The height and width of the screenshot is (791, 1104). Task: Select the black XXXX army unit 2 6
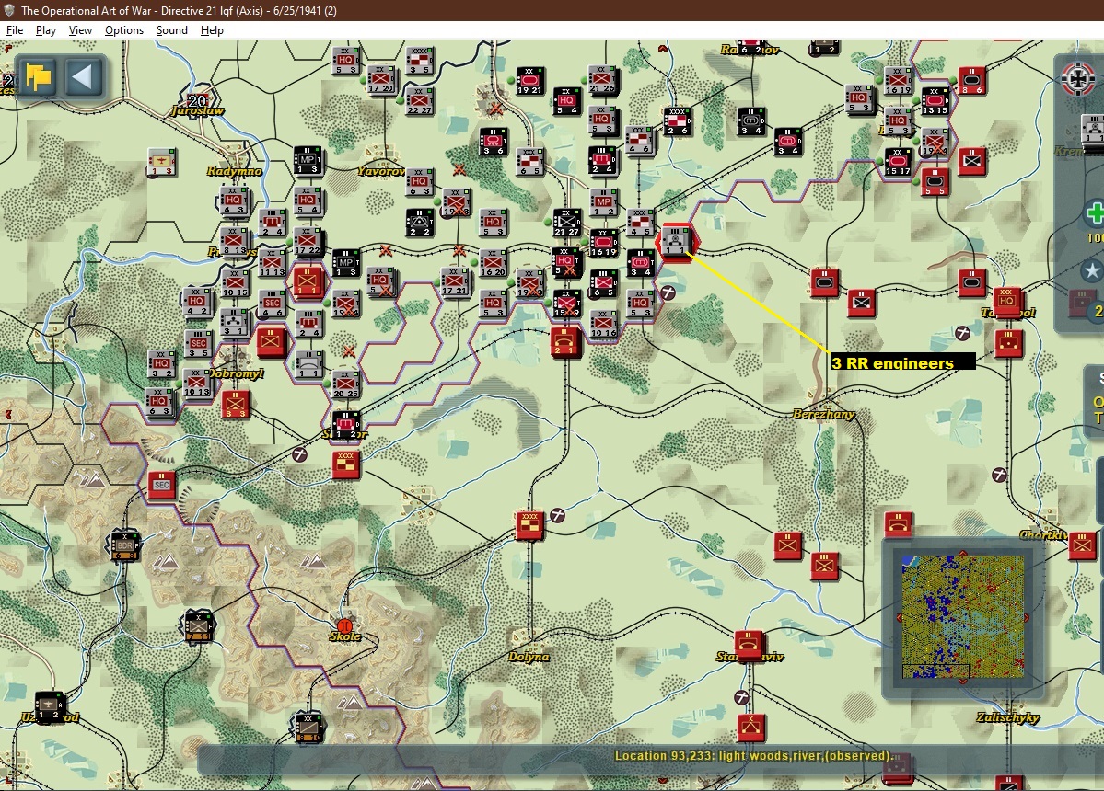click(x=677, y=120)
